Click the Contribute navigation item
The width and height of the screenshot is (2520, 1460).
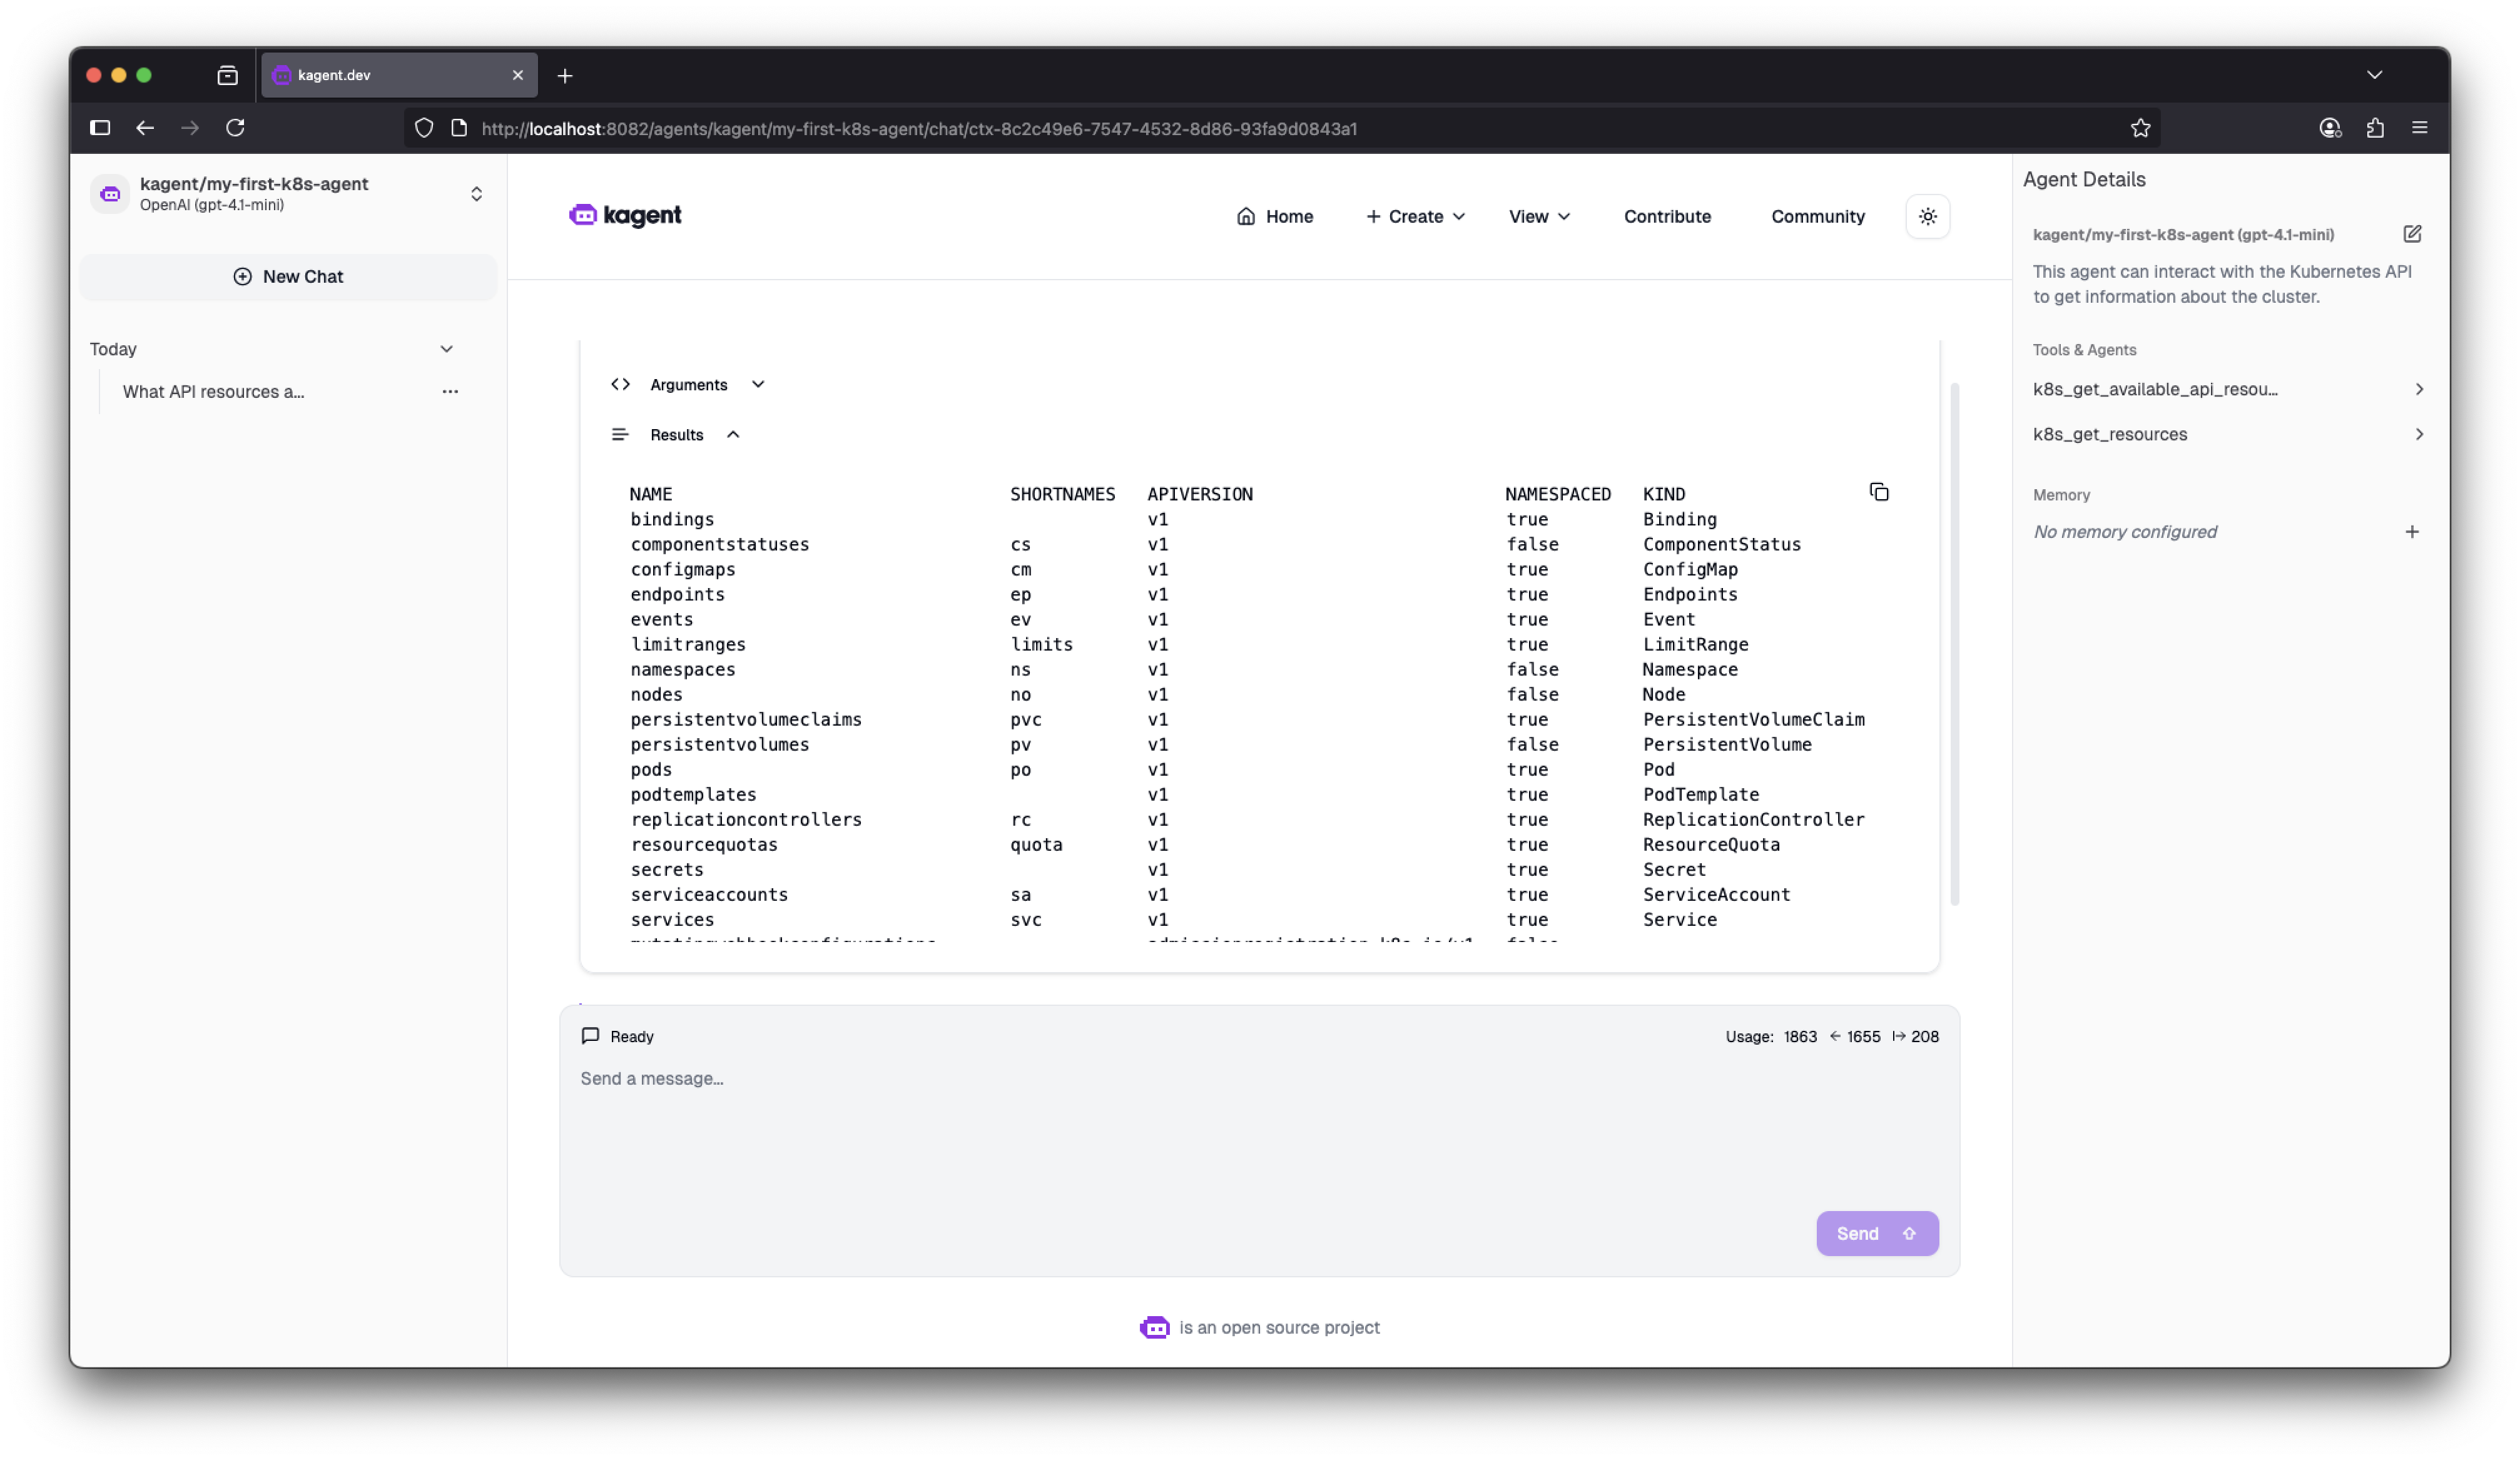coord(1666,216)
